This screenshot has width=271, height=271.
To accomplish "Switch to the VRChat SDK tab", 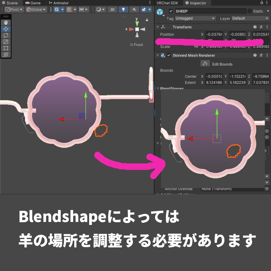I will tap(167, 3).
